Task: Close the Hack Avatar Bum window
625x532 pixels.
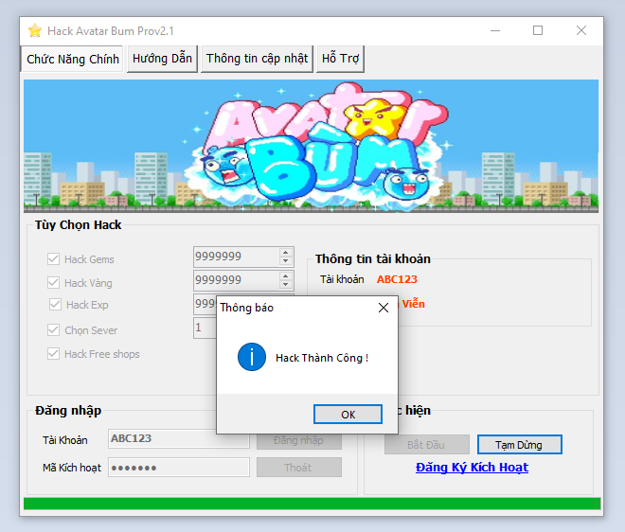Action: tap(581, 30)
